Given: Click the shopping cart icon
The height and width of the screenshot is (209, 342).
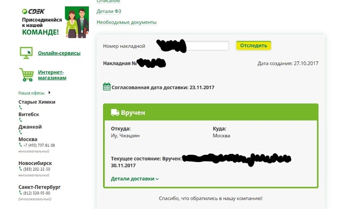Looking at the screenshot, I should click(26, 74).
